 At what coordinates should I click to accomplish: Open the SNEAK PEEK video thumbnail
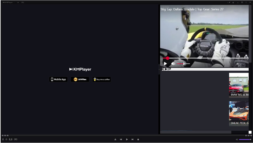coord(239,114)
